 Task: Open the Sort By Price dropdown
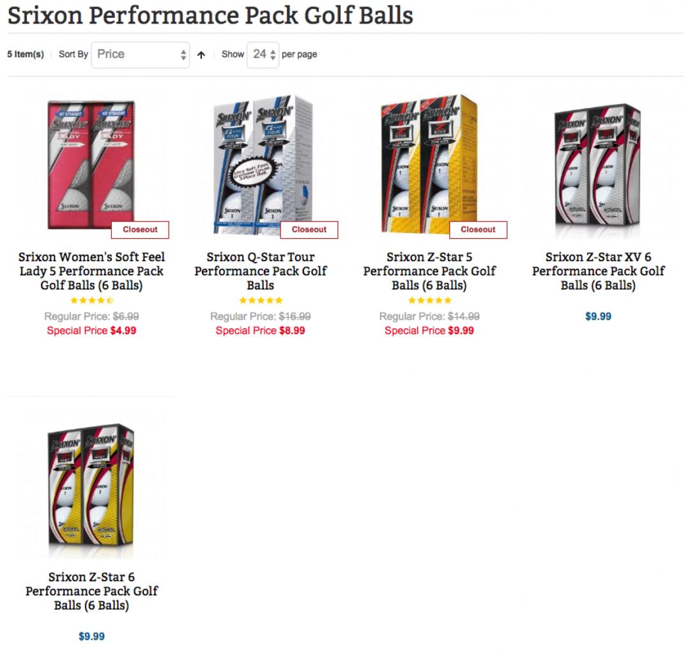[141, 55]
